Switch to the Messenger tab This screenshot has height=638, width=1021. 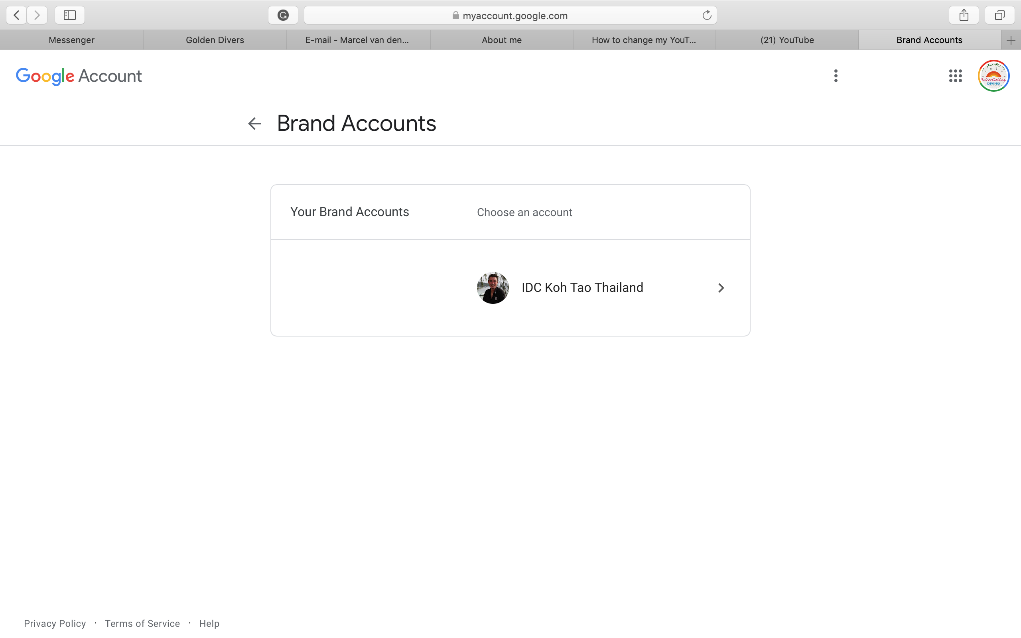click(x=71, y=40)
